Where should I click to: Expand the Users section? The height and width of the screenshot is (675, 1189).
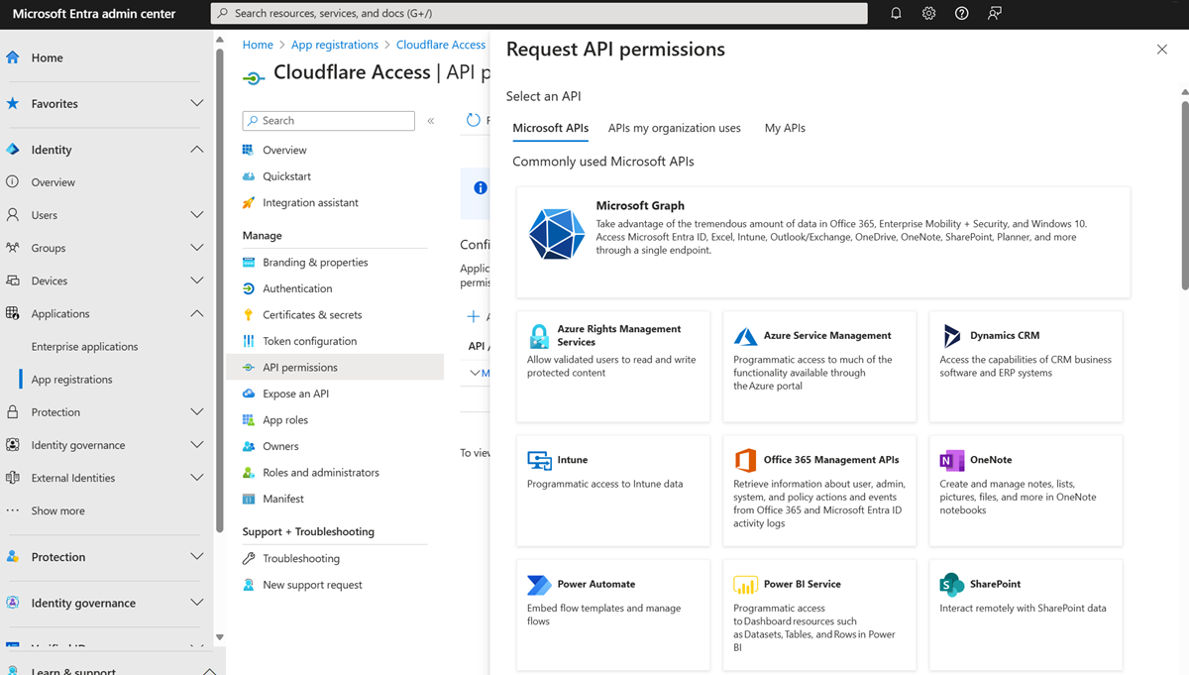pos(195,214)
